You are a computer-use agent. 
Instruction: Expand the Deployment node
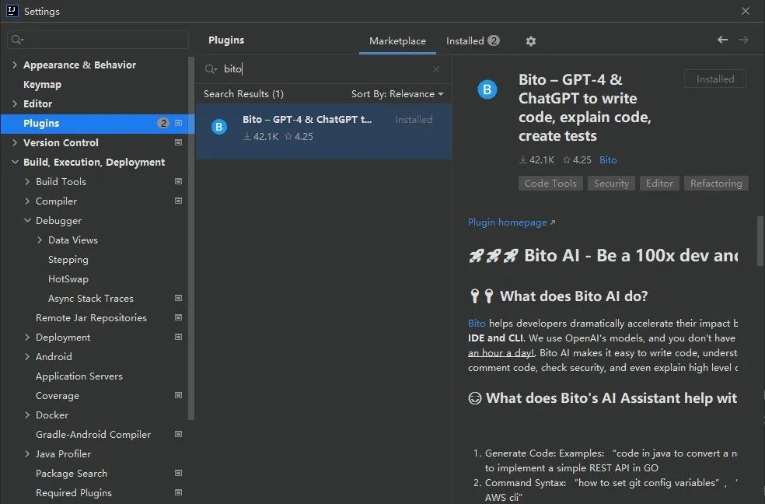(27, 337)
